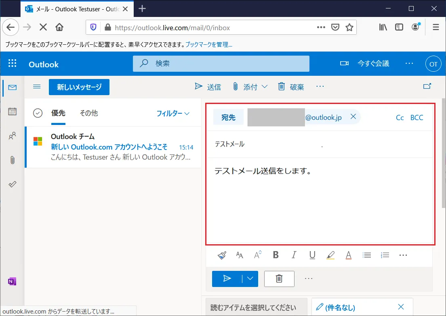Open the OT account profile avatar
446x316 pixels.
(x=433, y=64)
